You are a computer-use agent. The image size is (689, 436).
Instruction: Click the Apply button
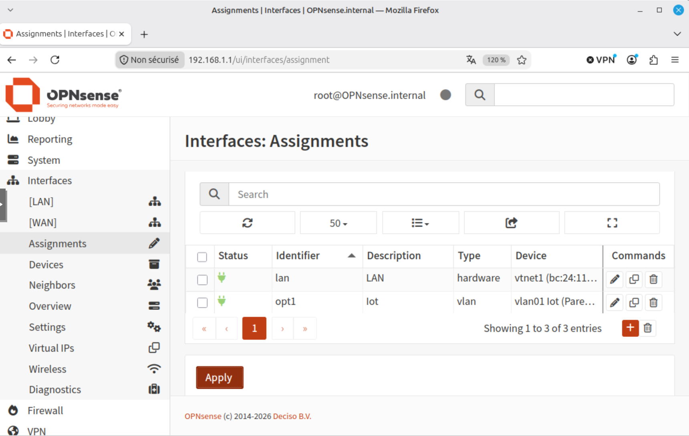(x=220, y=378)
